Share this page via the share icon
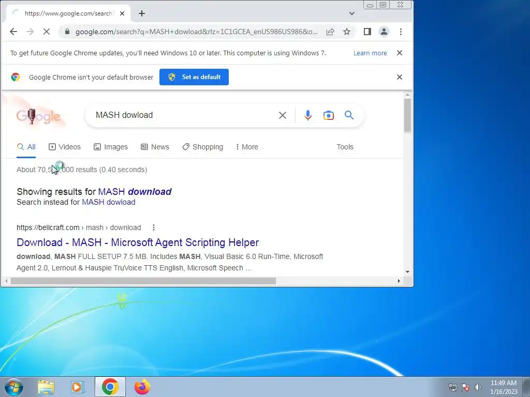 pos(330,32)
